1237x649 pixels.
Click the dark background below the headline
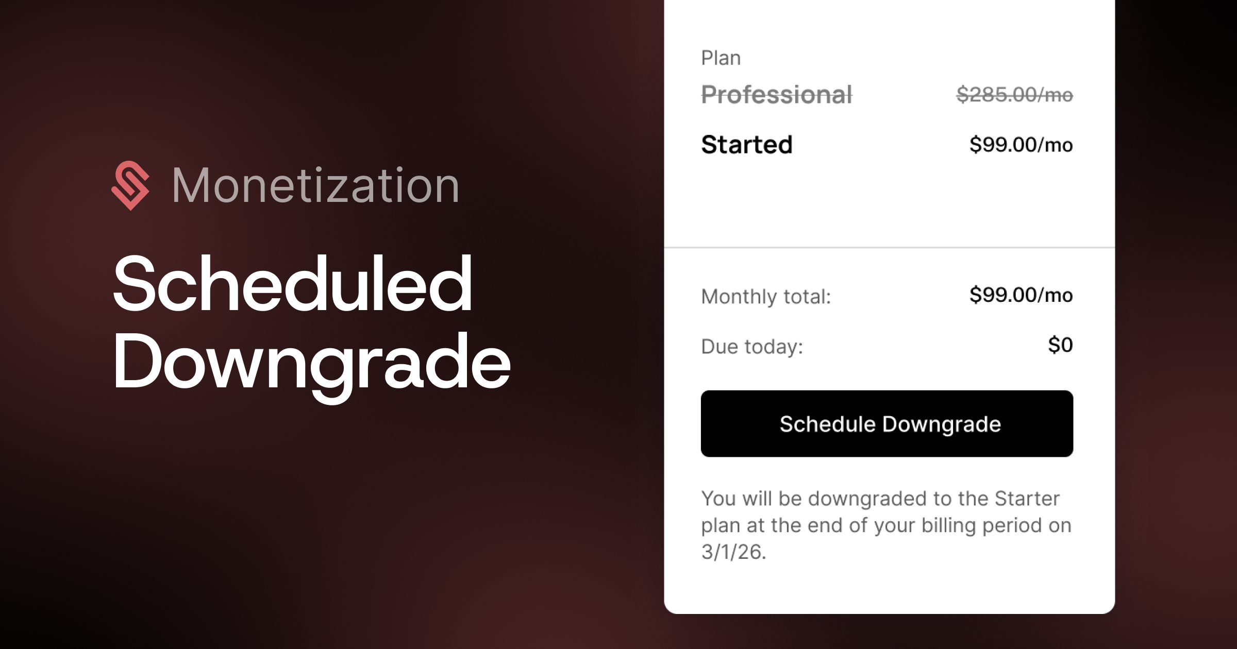coord(309,515)
